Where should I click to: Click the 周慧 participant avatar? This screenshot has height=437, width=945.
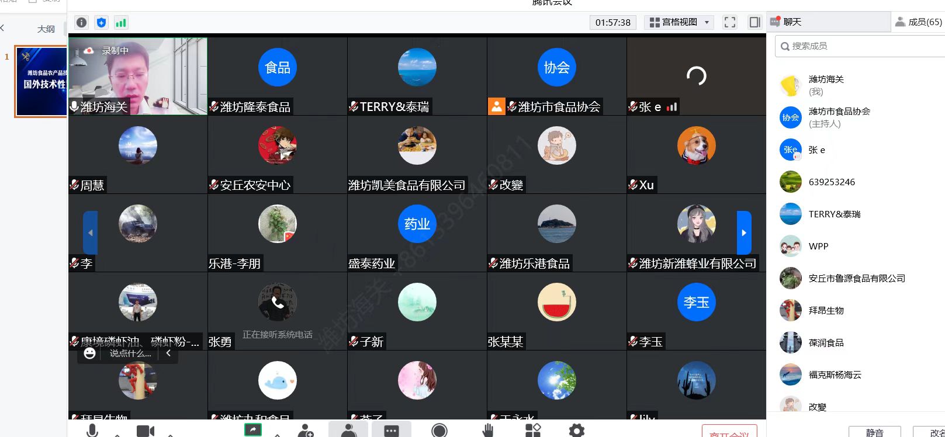[x=138, y=145]
